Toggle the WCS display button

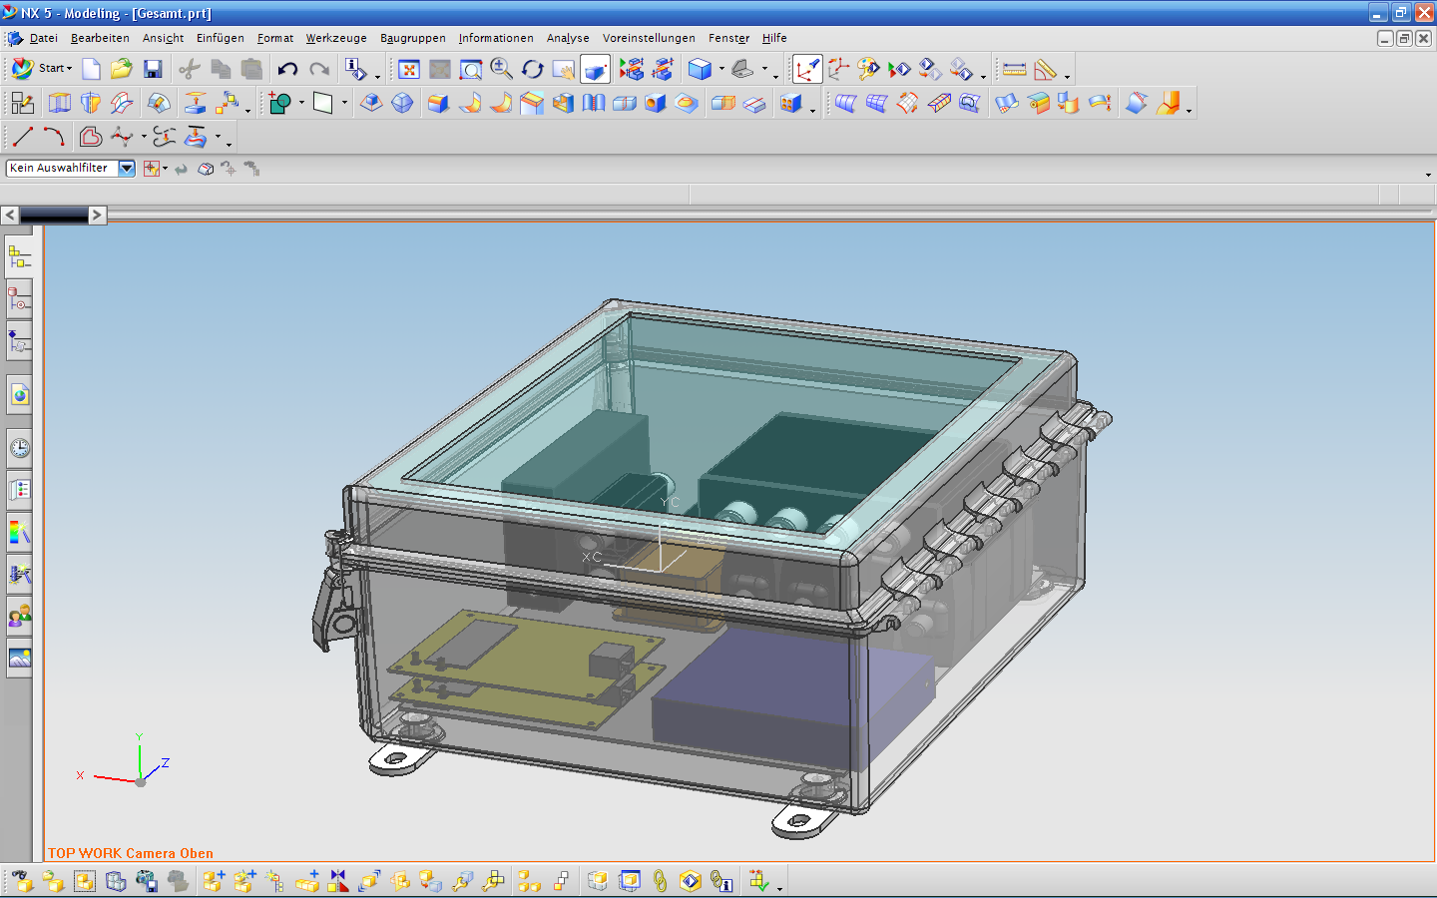(807, 69)
